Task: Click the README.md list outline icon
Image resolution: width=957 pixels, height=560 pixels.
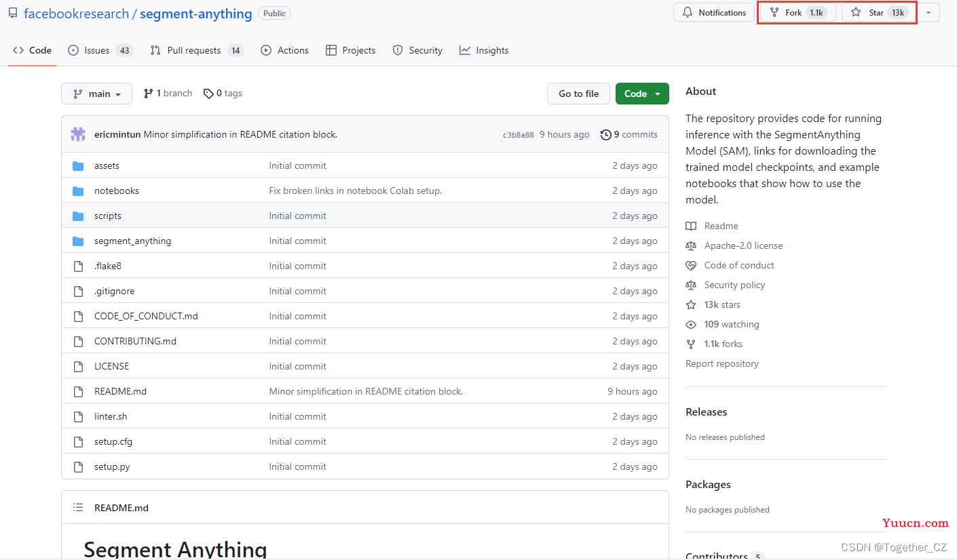Action: [78, 508]
